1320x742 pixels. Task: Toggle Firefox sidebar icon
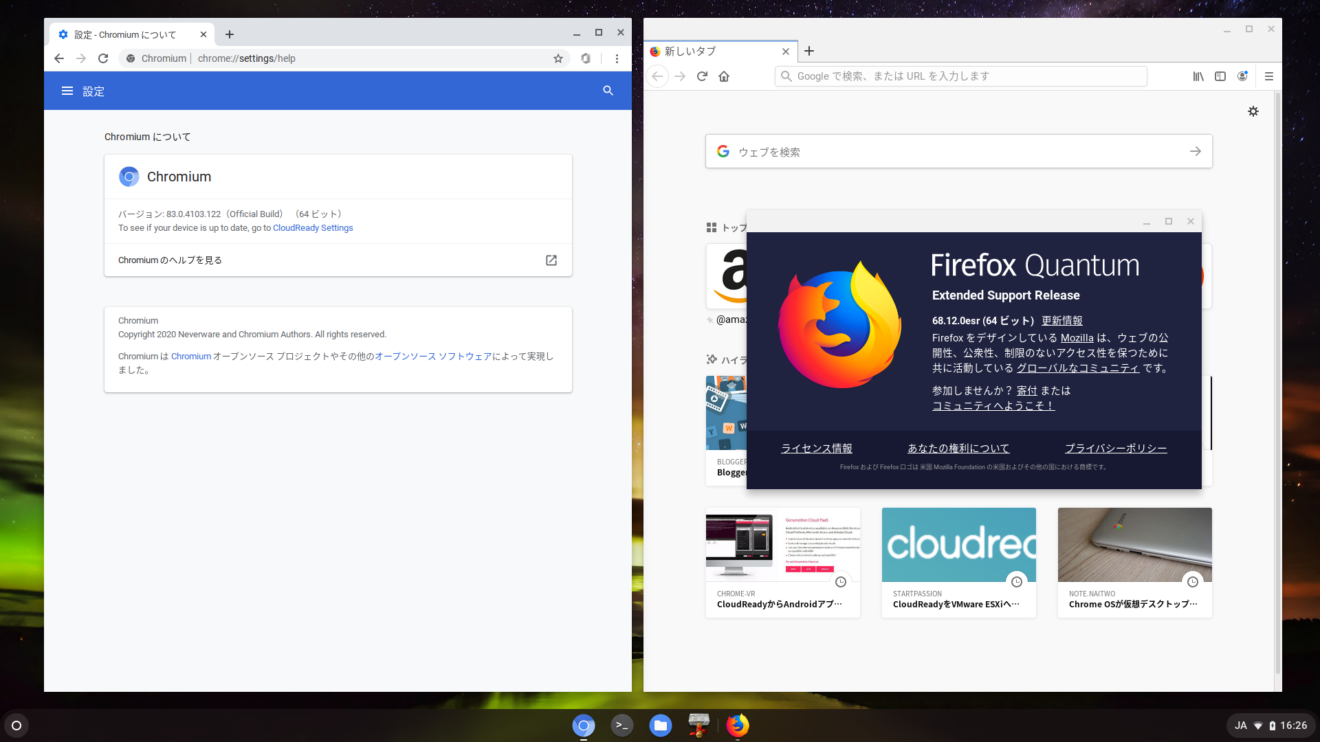pos(1220,76)
